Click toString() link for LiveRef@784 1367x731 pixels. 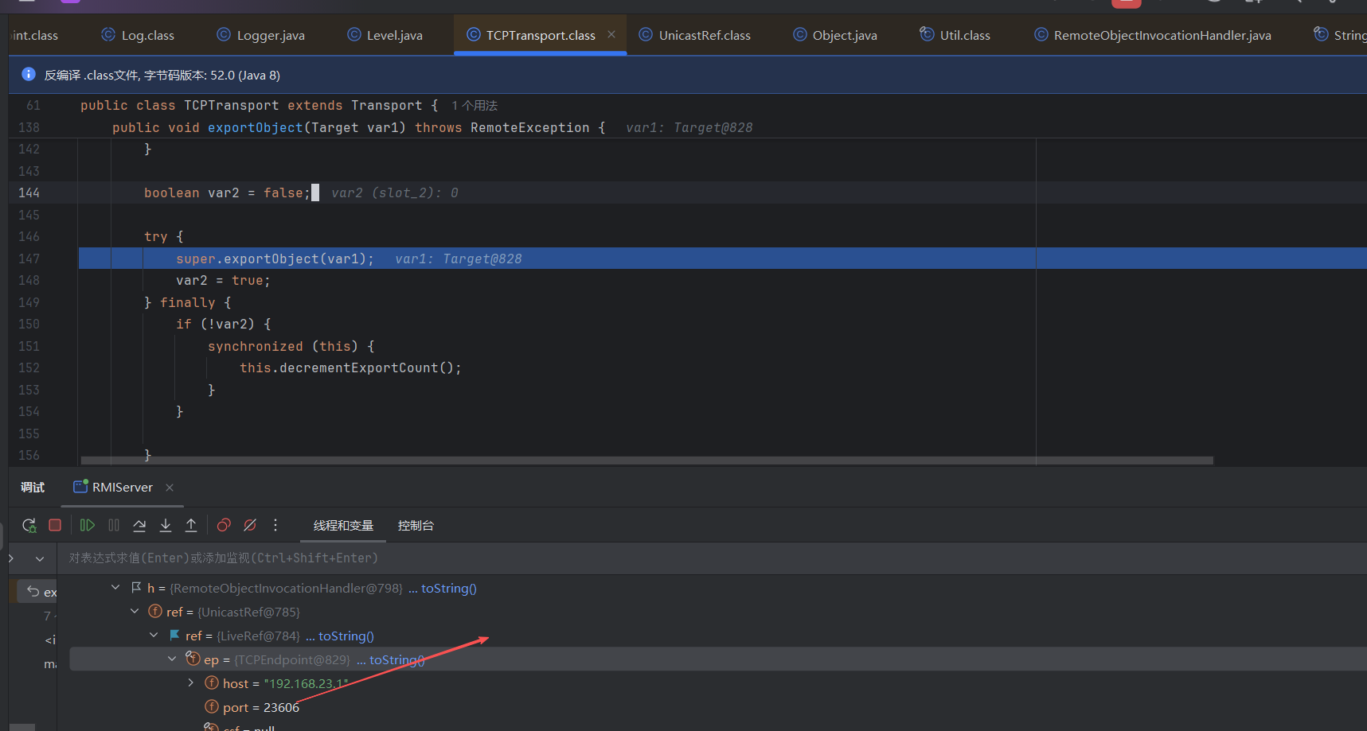click(x=346, y=636)
